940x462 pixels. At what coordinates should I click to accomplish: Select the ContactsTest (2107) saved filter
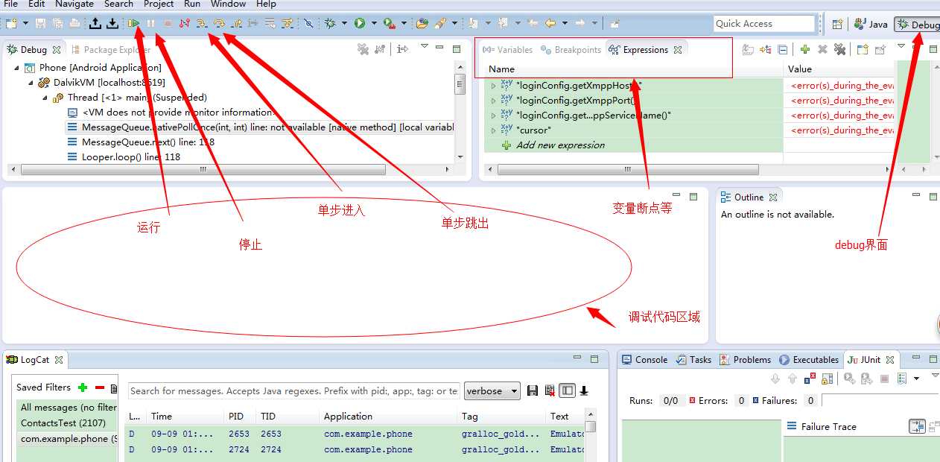coord(63,423)
